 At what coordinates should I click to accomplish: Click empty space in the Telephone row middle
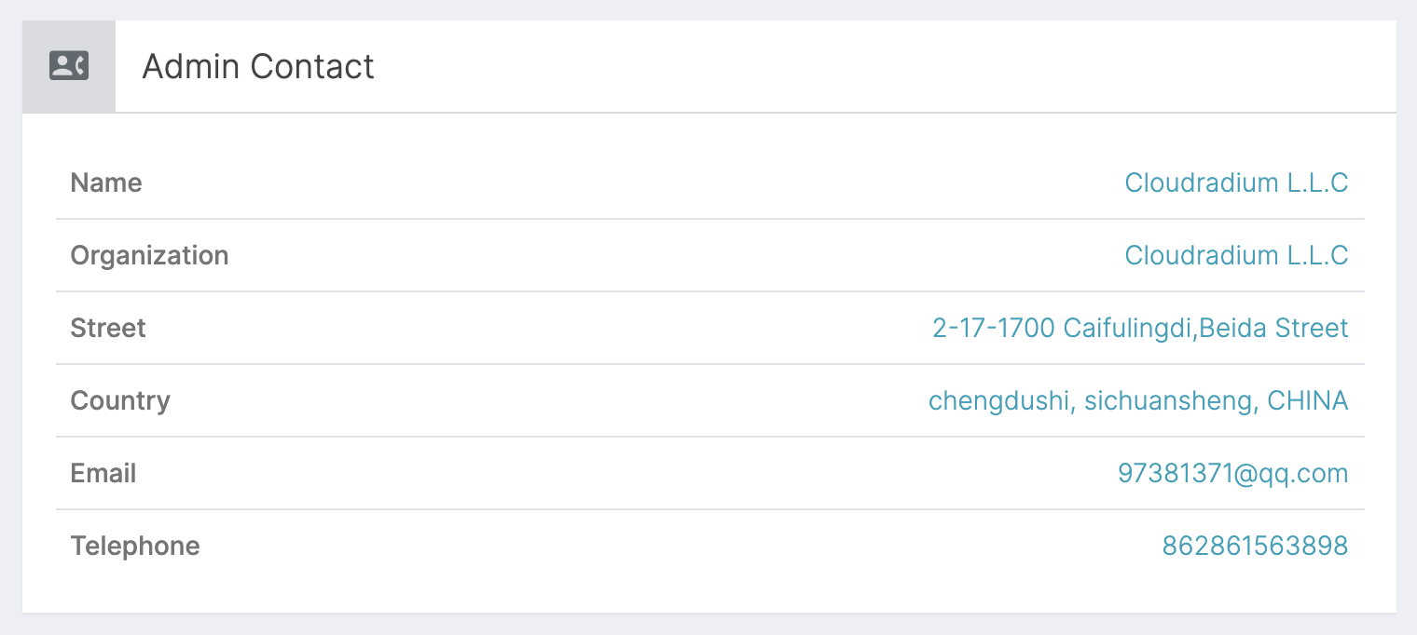[681, 546]
